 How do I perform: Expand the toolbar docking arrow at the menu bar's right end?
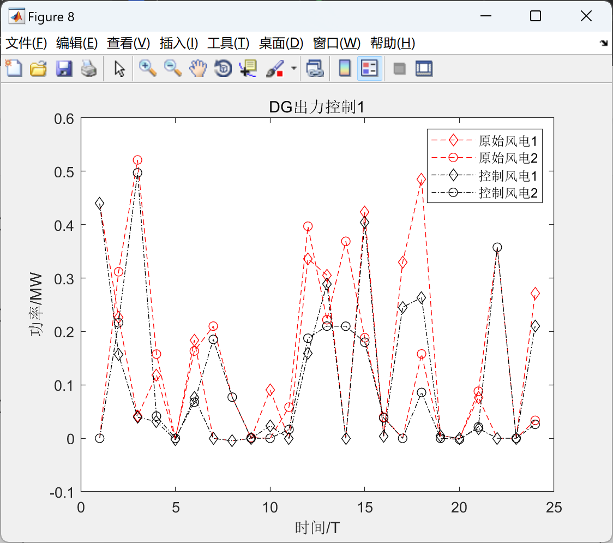tap(604, 43)
